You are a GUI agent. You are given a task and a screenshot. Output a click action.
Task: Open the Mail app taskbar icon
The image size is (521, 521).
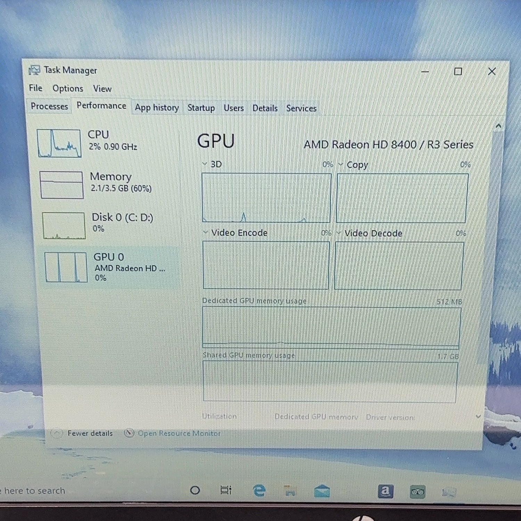click(322, 491)
